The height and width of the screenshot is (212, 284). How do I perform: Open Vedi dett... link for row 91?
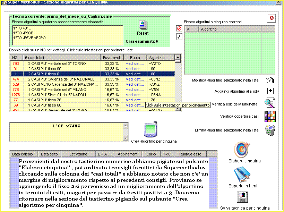[x=135, y=69]
